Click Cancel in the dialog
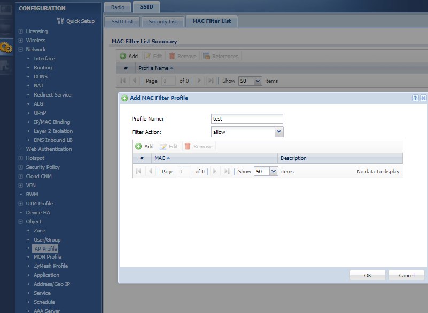 [407, 275]
